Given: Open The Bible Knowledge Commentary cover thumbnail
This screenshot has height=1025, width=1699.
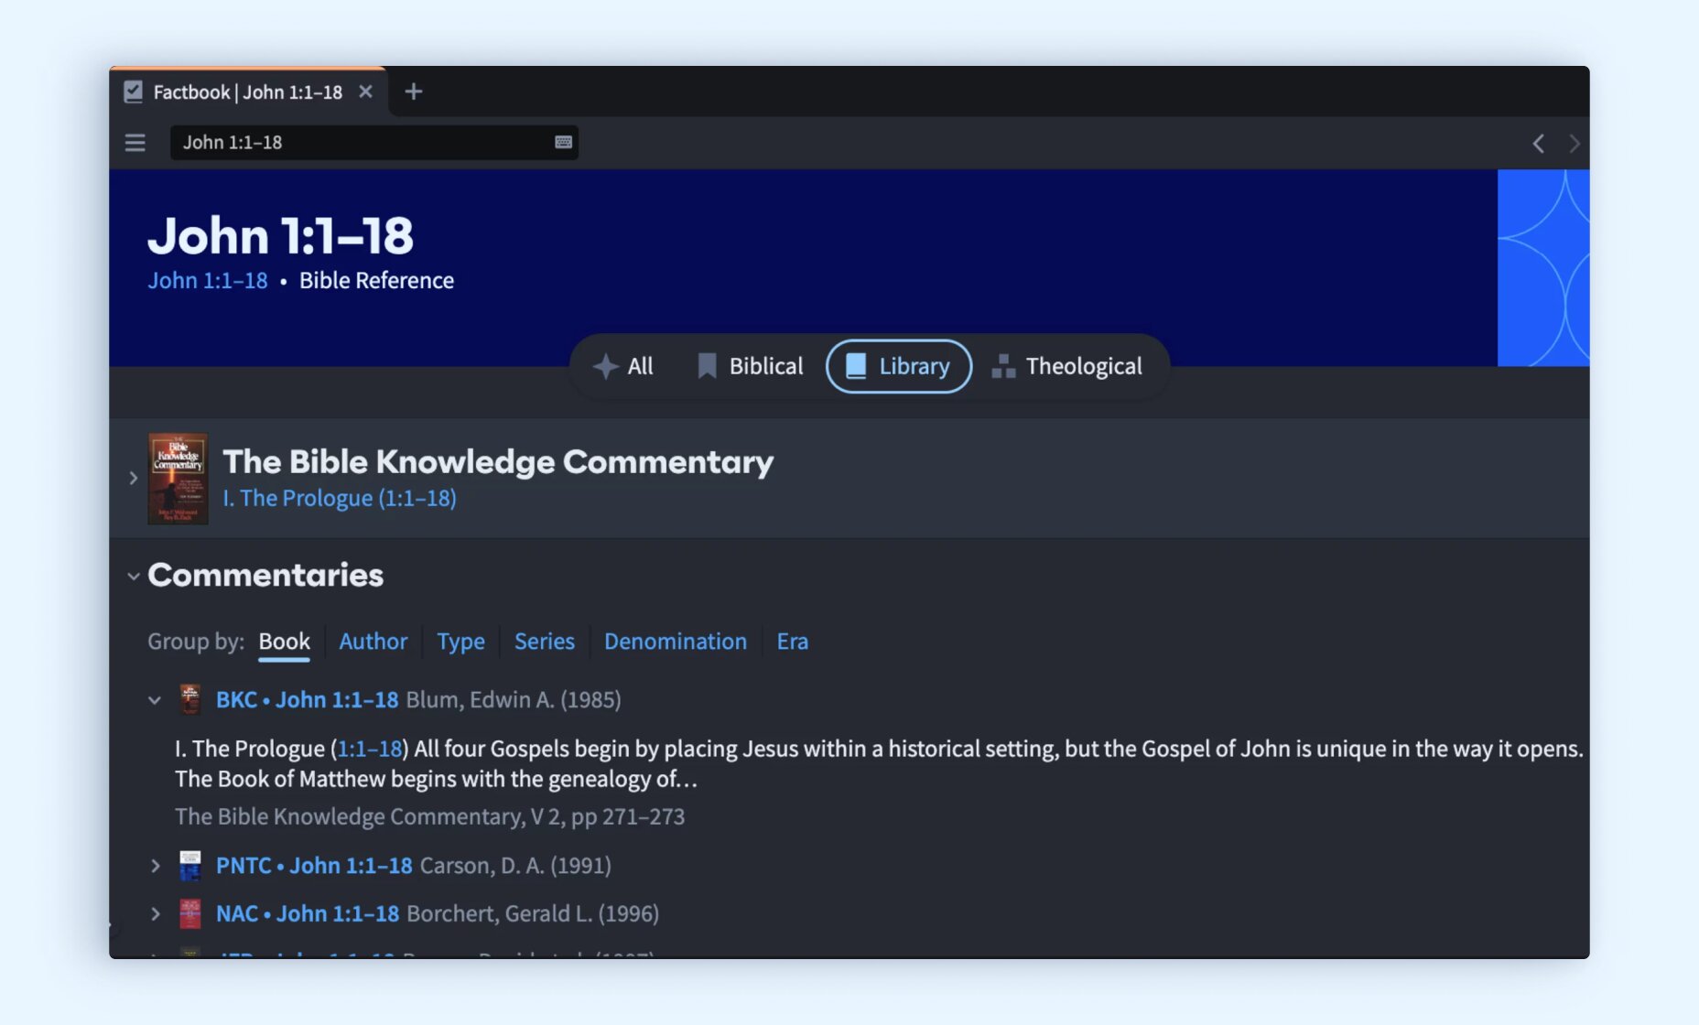Looking at the screenshot, I should click(x=178, y=478).
